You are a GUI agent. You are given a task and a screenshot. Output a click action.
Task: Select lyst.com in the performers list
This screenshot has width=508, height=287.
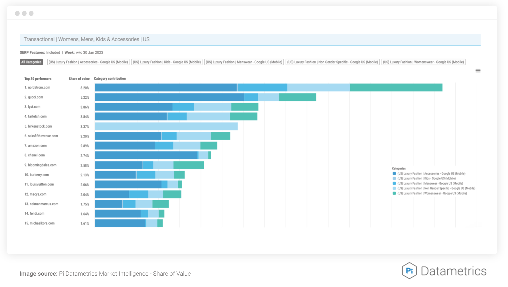coord(32,107)
